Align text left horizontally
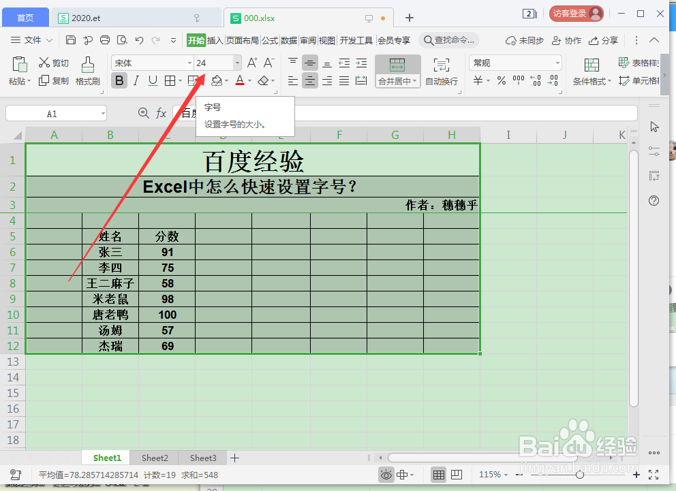Viewport: 676px width, 491px height. 293,80
